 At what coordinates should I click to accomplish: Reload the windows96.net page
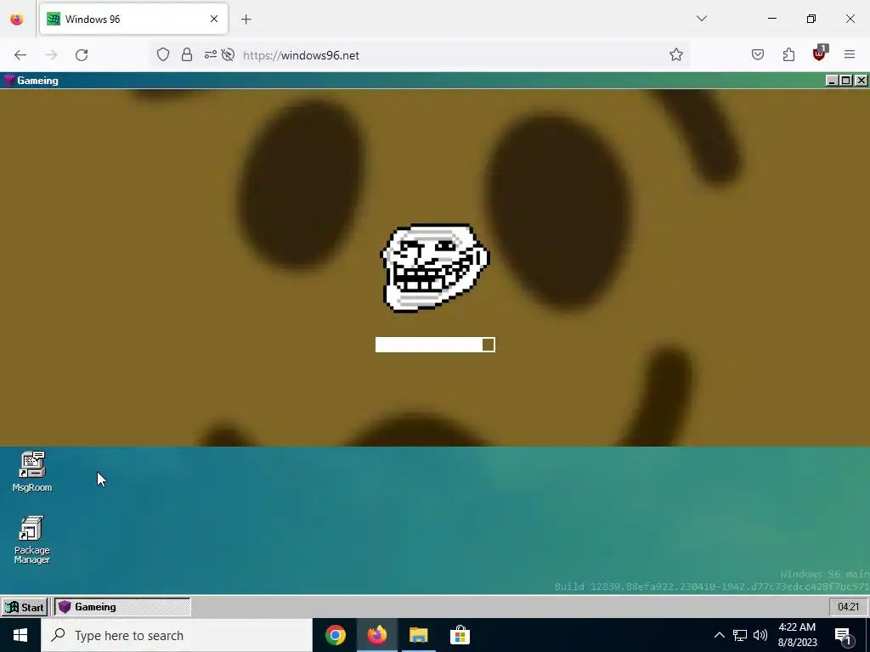(82, 55)
